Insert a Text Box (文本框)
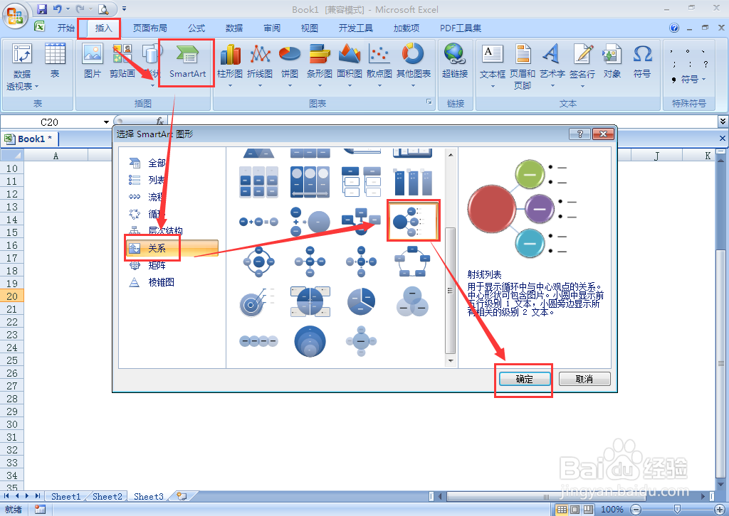Image resolution: width=729 pixels, height=516 pixels. [493, 65]
